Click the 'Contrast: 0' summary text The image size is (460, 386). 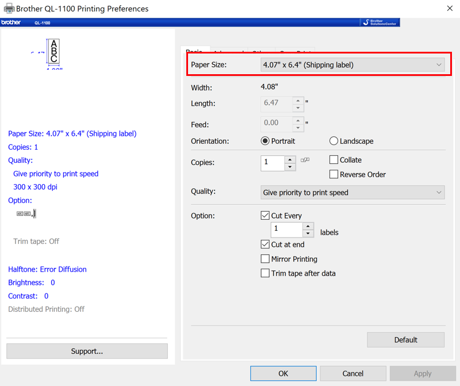[28, 296]
